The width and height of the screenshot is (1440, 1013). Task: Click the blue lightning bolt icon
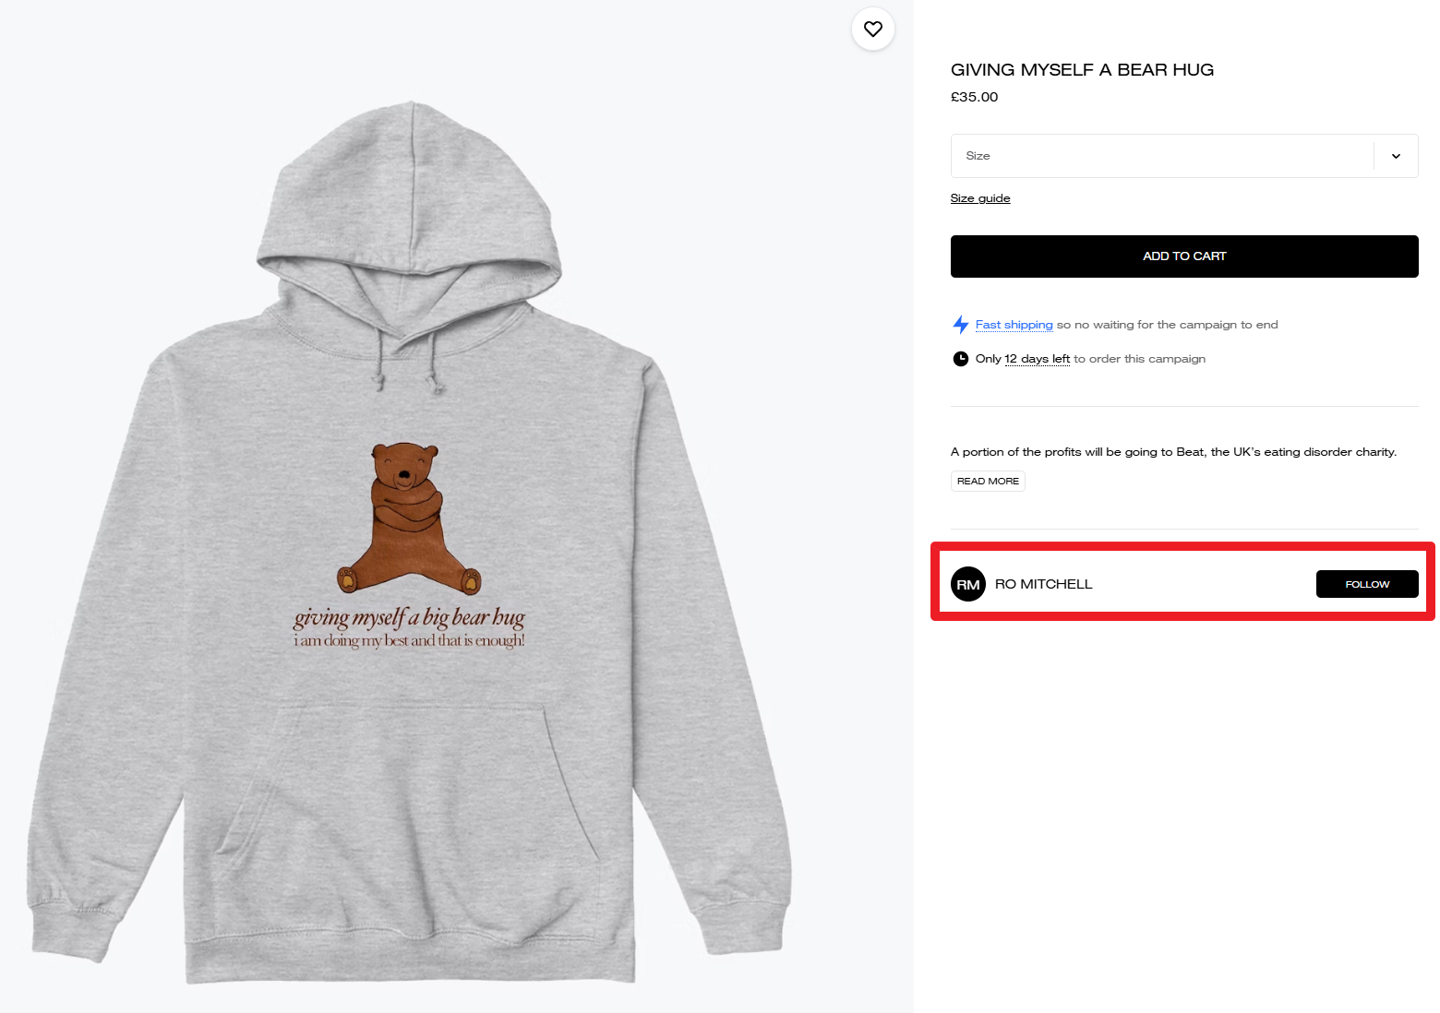[961, 325]
